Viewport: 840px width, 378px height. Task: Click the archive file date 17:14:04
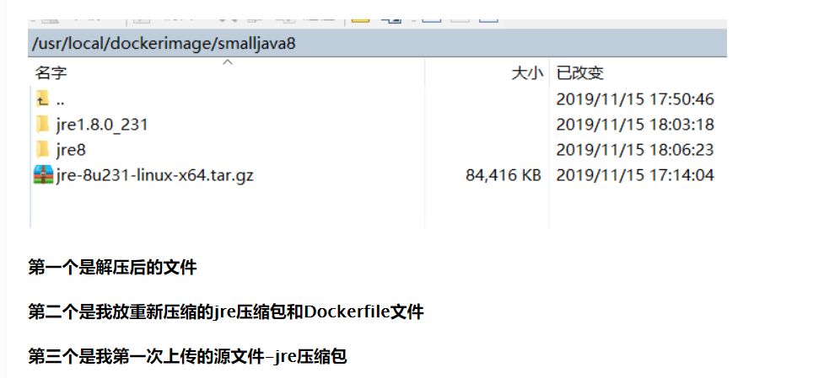[x=635, y=175]
